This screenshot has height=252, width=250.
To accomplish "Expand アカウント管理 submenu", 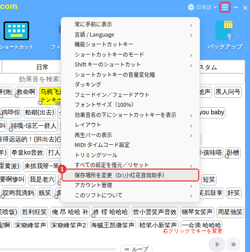I will (130, 185).
